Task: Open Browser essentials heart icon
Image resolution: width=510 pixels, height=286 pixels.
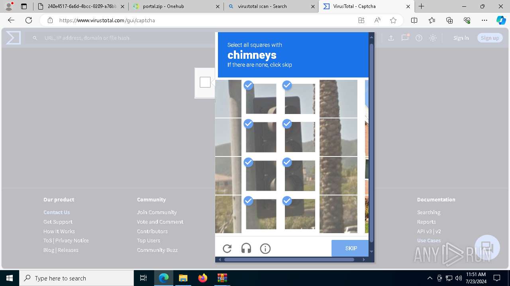Action: pos(467,20)
